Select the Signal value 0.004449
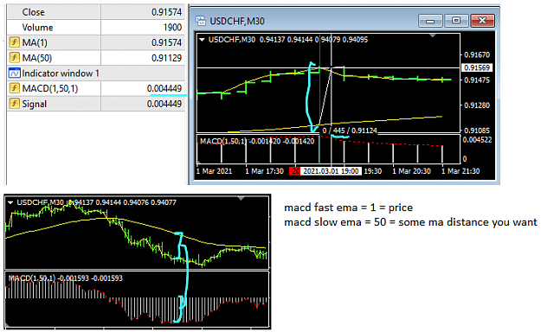Image resolution: width=541 pixels, height=332 pixels. (x=164, y=104)
